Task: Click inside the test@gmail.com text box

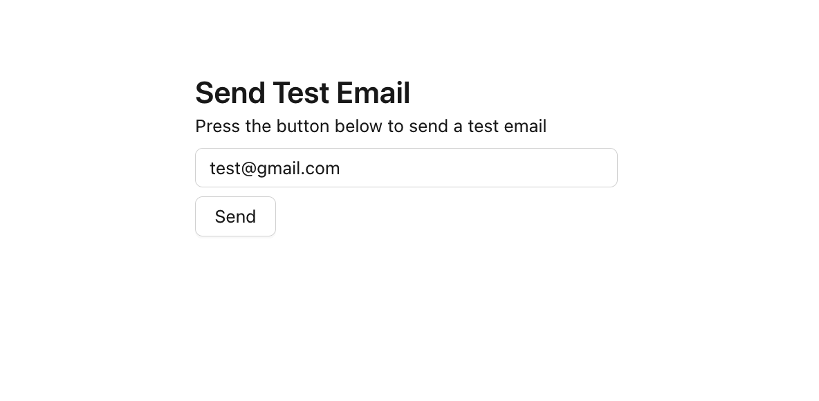Action: point(406,168)
